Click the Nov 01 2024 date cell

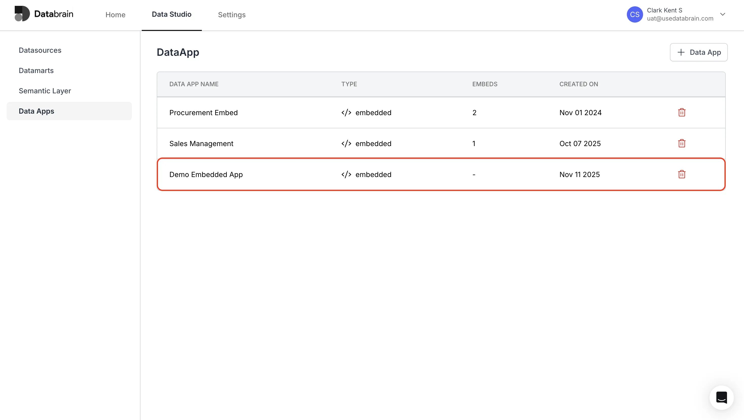pyautogui.click(x=580, y=113)
